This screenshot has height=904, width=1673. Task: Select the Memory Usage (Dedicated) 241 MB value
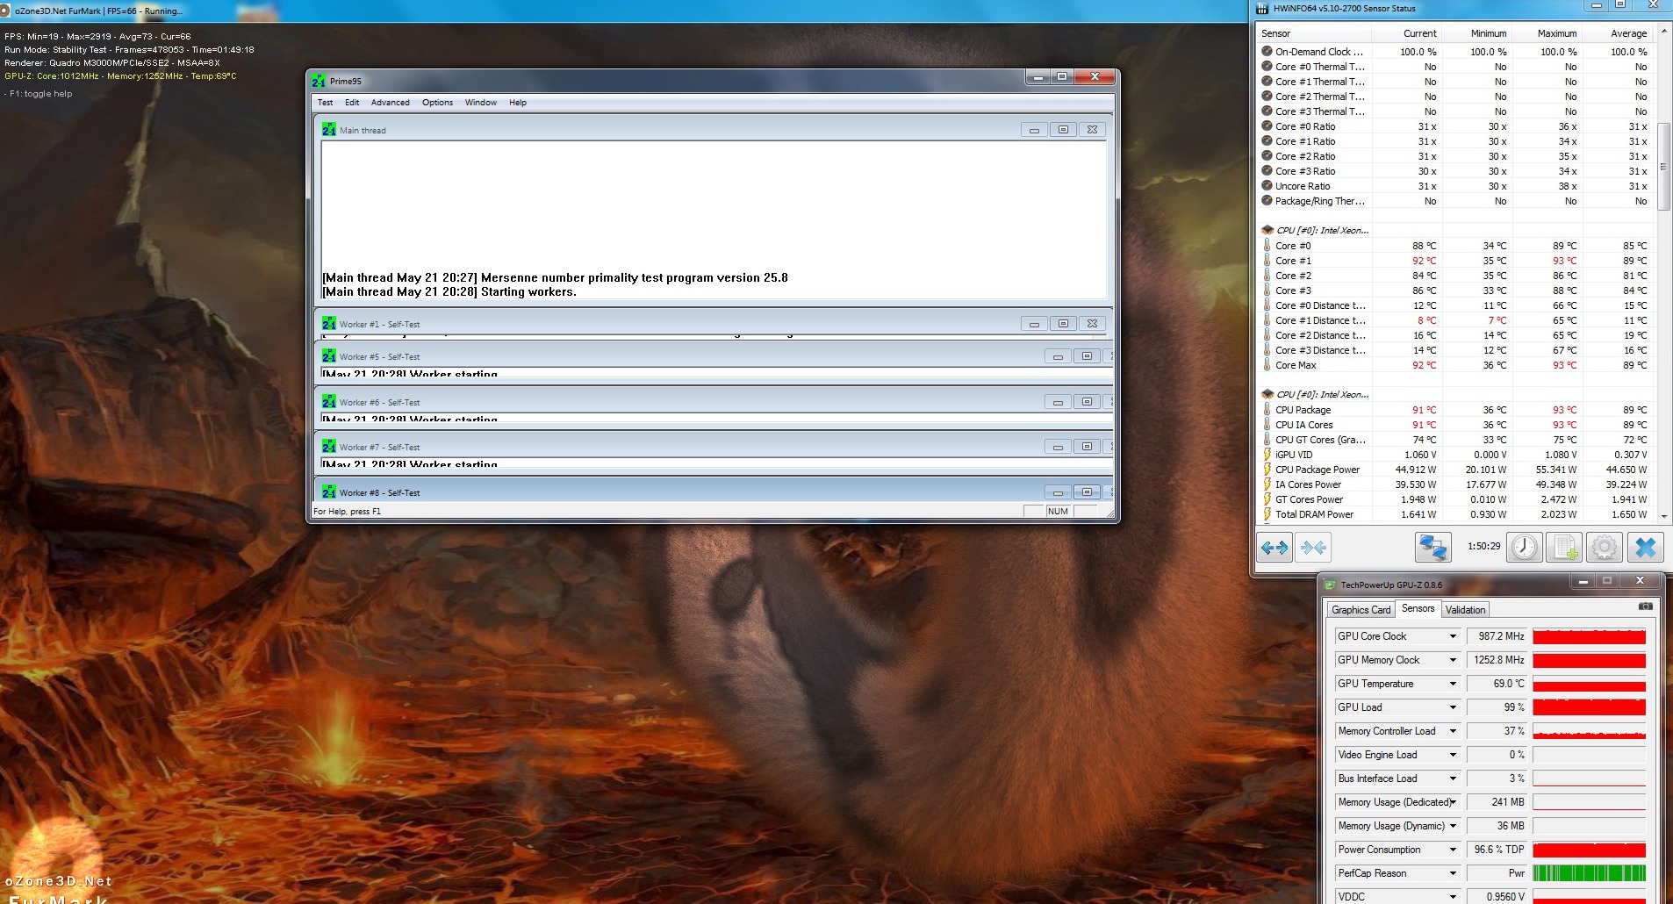click(1497, 802)
